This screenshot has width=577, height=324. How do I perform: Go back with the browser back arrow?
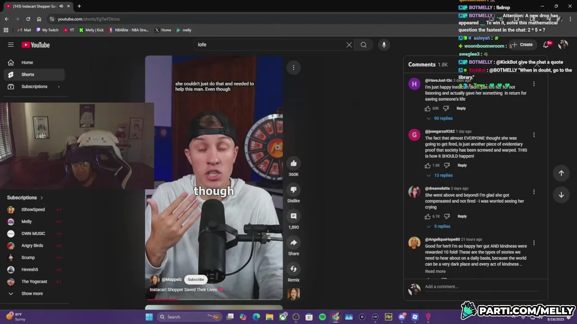pos(6,19)
